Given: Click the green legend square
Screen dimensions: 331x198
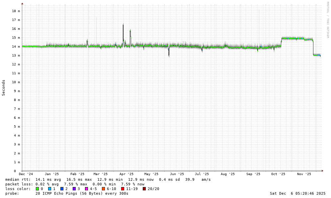Looking at the screenshot, I should [x=37, y=189].
